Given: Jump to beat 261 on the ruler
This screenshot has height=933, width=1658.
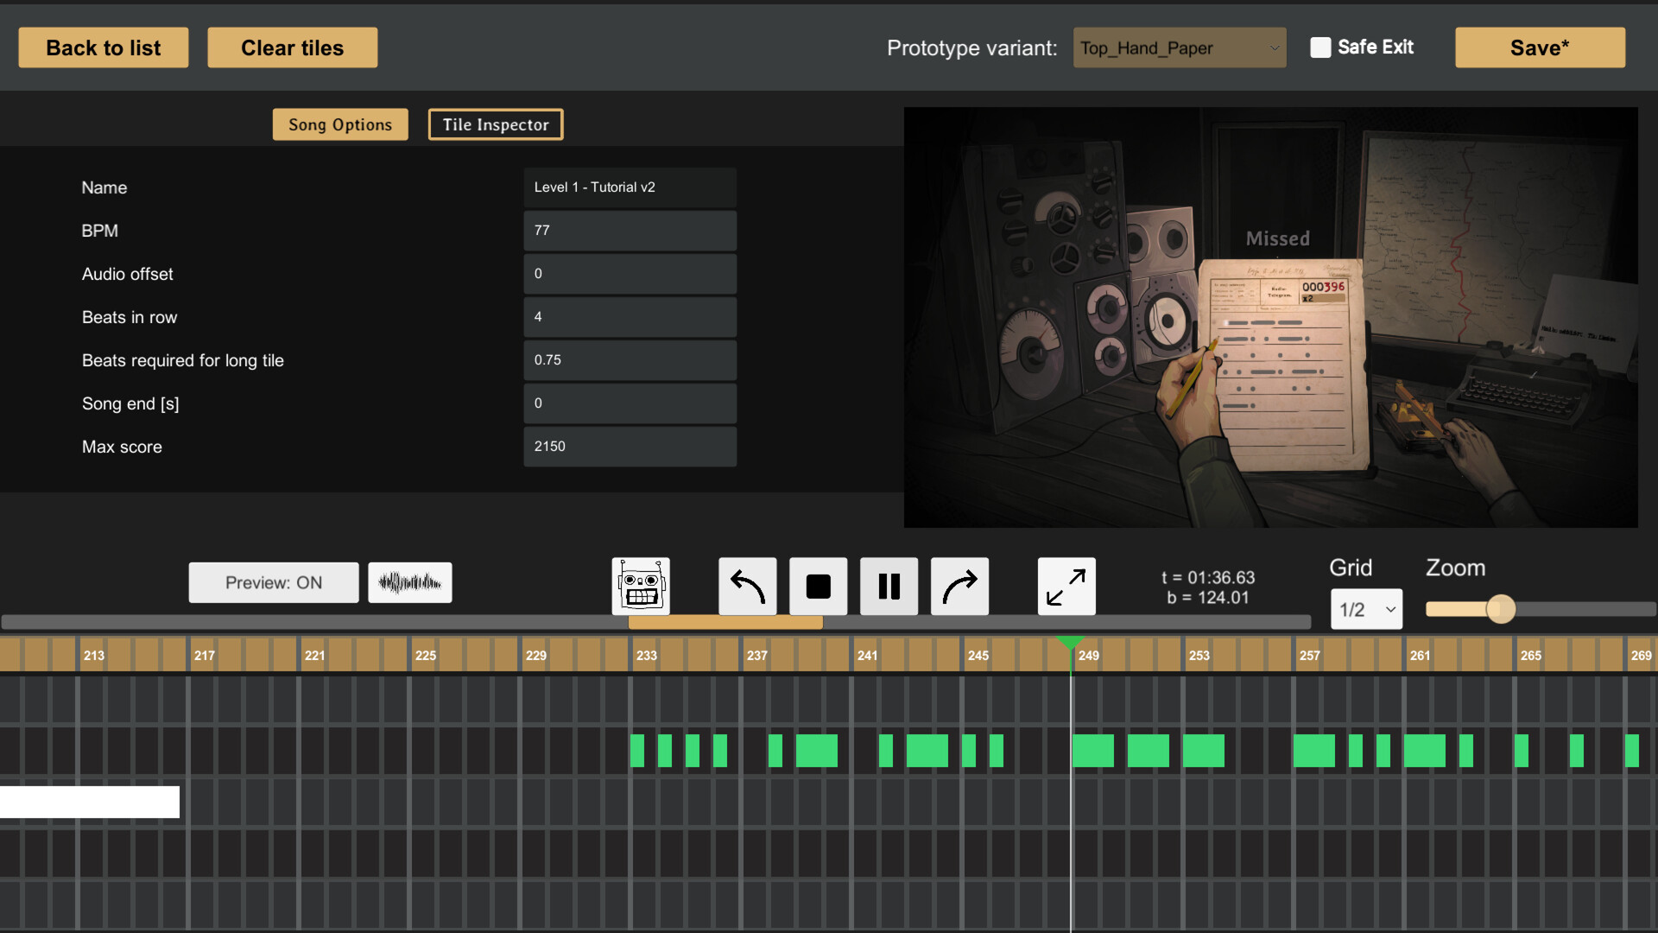Looking at the screenshot, I should (1420, 655).
